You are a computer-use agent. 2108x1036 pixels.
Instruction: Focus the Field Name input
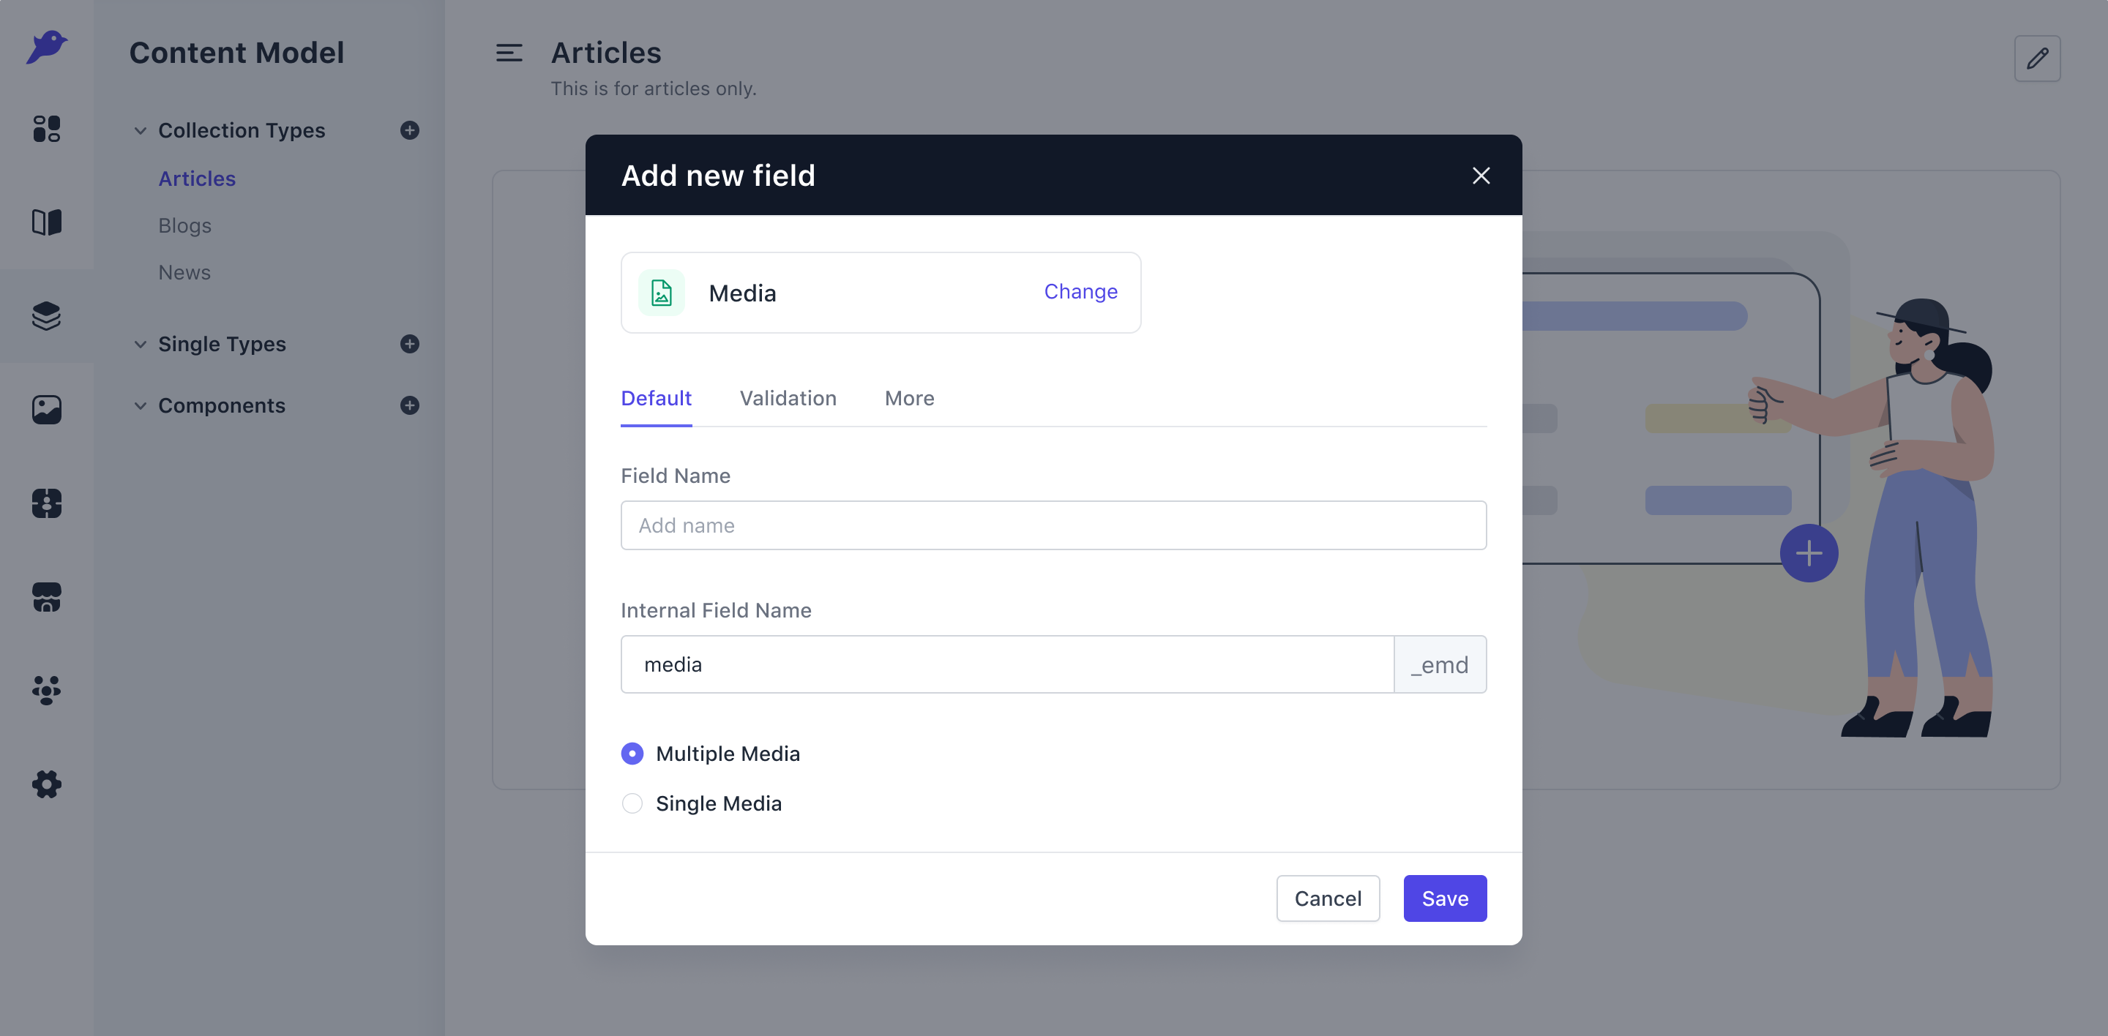coord(1053,525)
